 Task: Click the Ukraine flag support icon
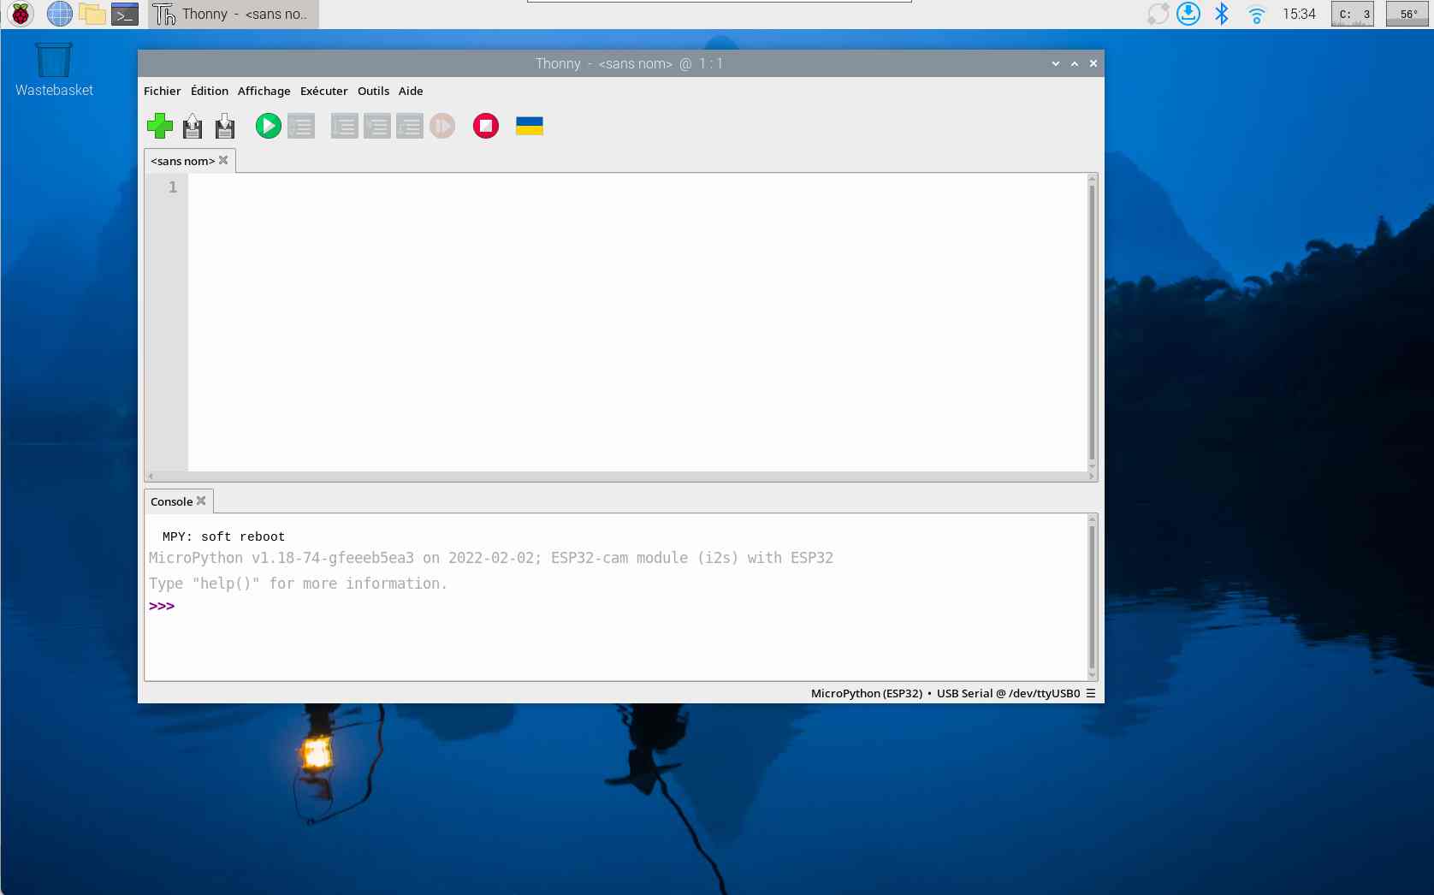pyautogui.click(x=530, y=126)
